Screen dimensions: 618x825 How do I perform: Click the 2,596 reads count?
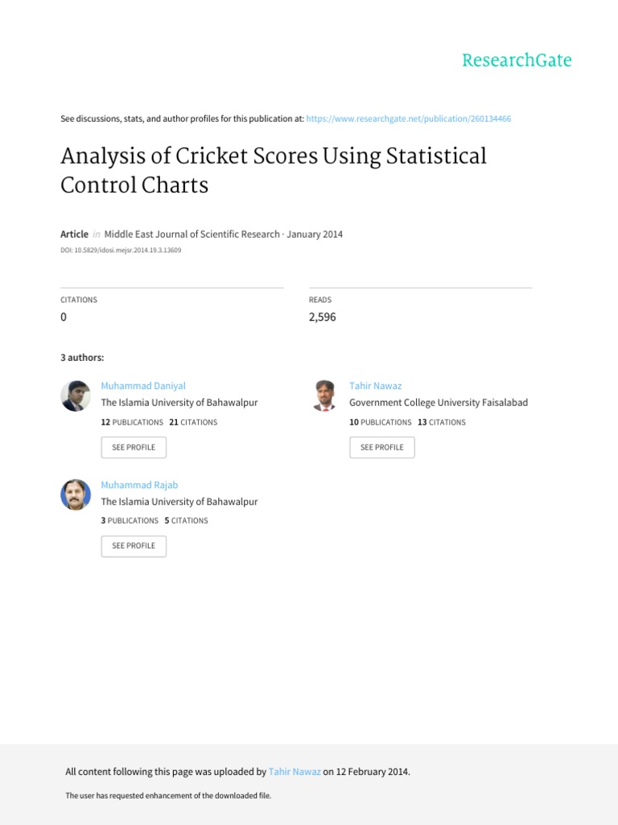click(323, 317)
